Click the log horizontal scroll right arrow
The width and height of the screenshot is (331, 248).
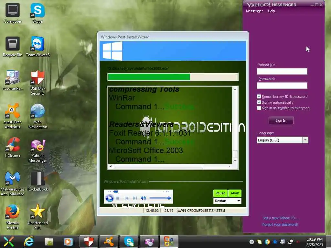[x=229, y=166]
